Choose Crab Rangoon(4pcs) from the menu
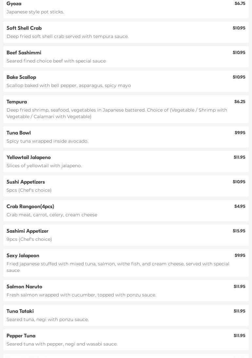Image resolution: width=252 pixels, height=358 pixels. pyautogui.click(x=30, y=206)
